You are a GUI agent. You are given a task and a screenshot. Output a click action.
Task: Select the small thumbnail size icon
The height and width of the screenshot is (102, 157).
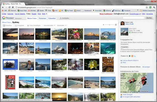104,25
